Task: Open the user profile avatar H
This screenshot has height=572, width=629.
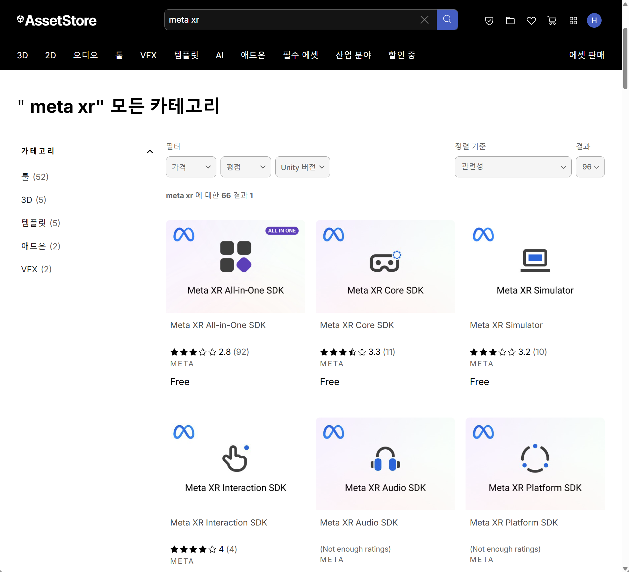Action: [x=594, y=21]
